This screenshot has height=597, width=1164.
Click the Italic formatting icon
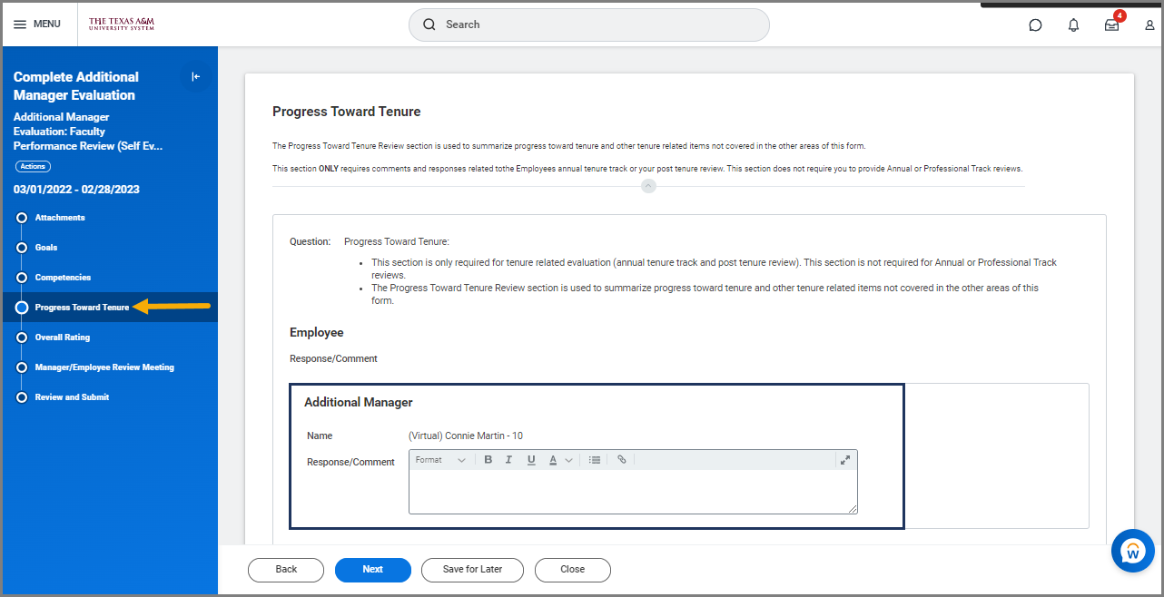509,460
